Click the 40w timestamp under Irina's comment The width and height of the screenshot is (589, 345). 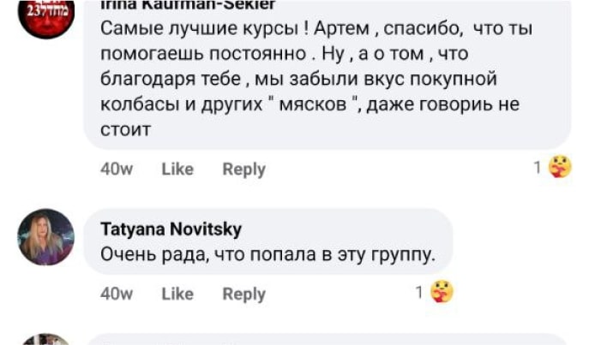(x=116, y=170)
